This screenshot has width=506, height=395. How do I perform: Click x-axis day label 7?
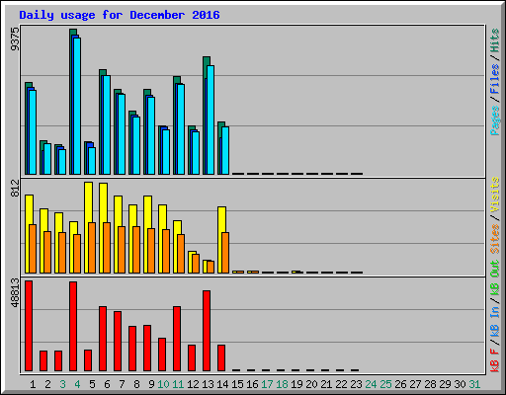(x=122, y=384)
